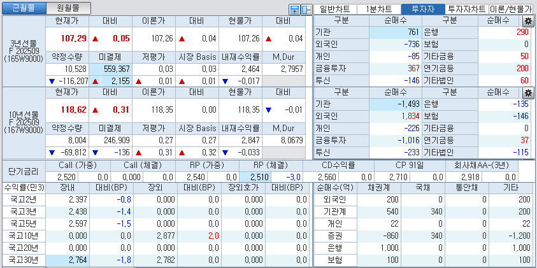Image resolution: width=537 pixels, height=268 pixels.
Task: Click the 3년선물 current price 107.29
Action: tap(74, 38)
